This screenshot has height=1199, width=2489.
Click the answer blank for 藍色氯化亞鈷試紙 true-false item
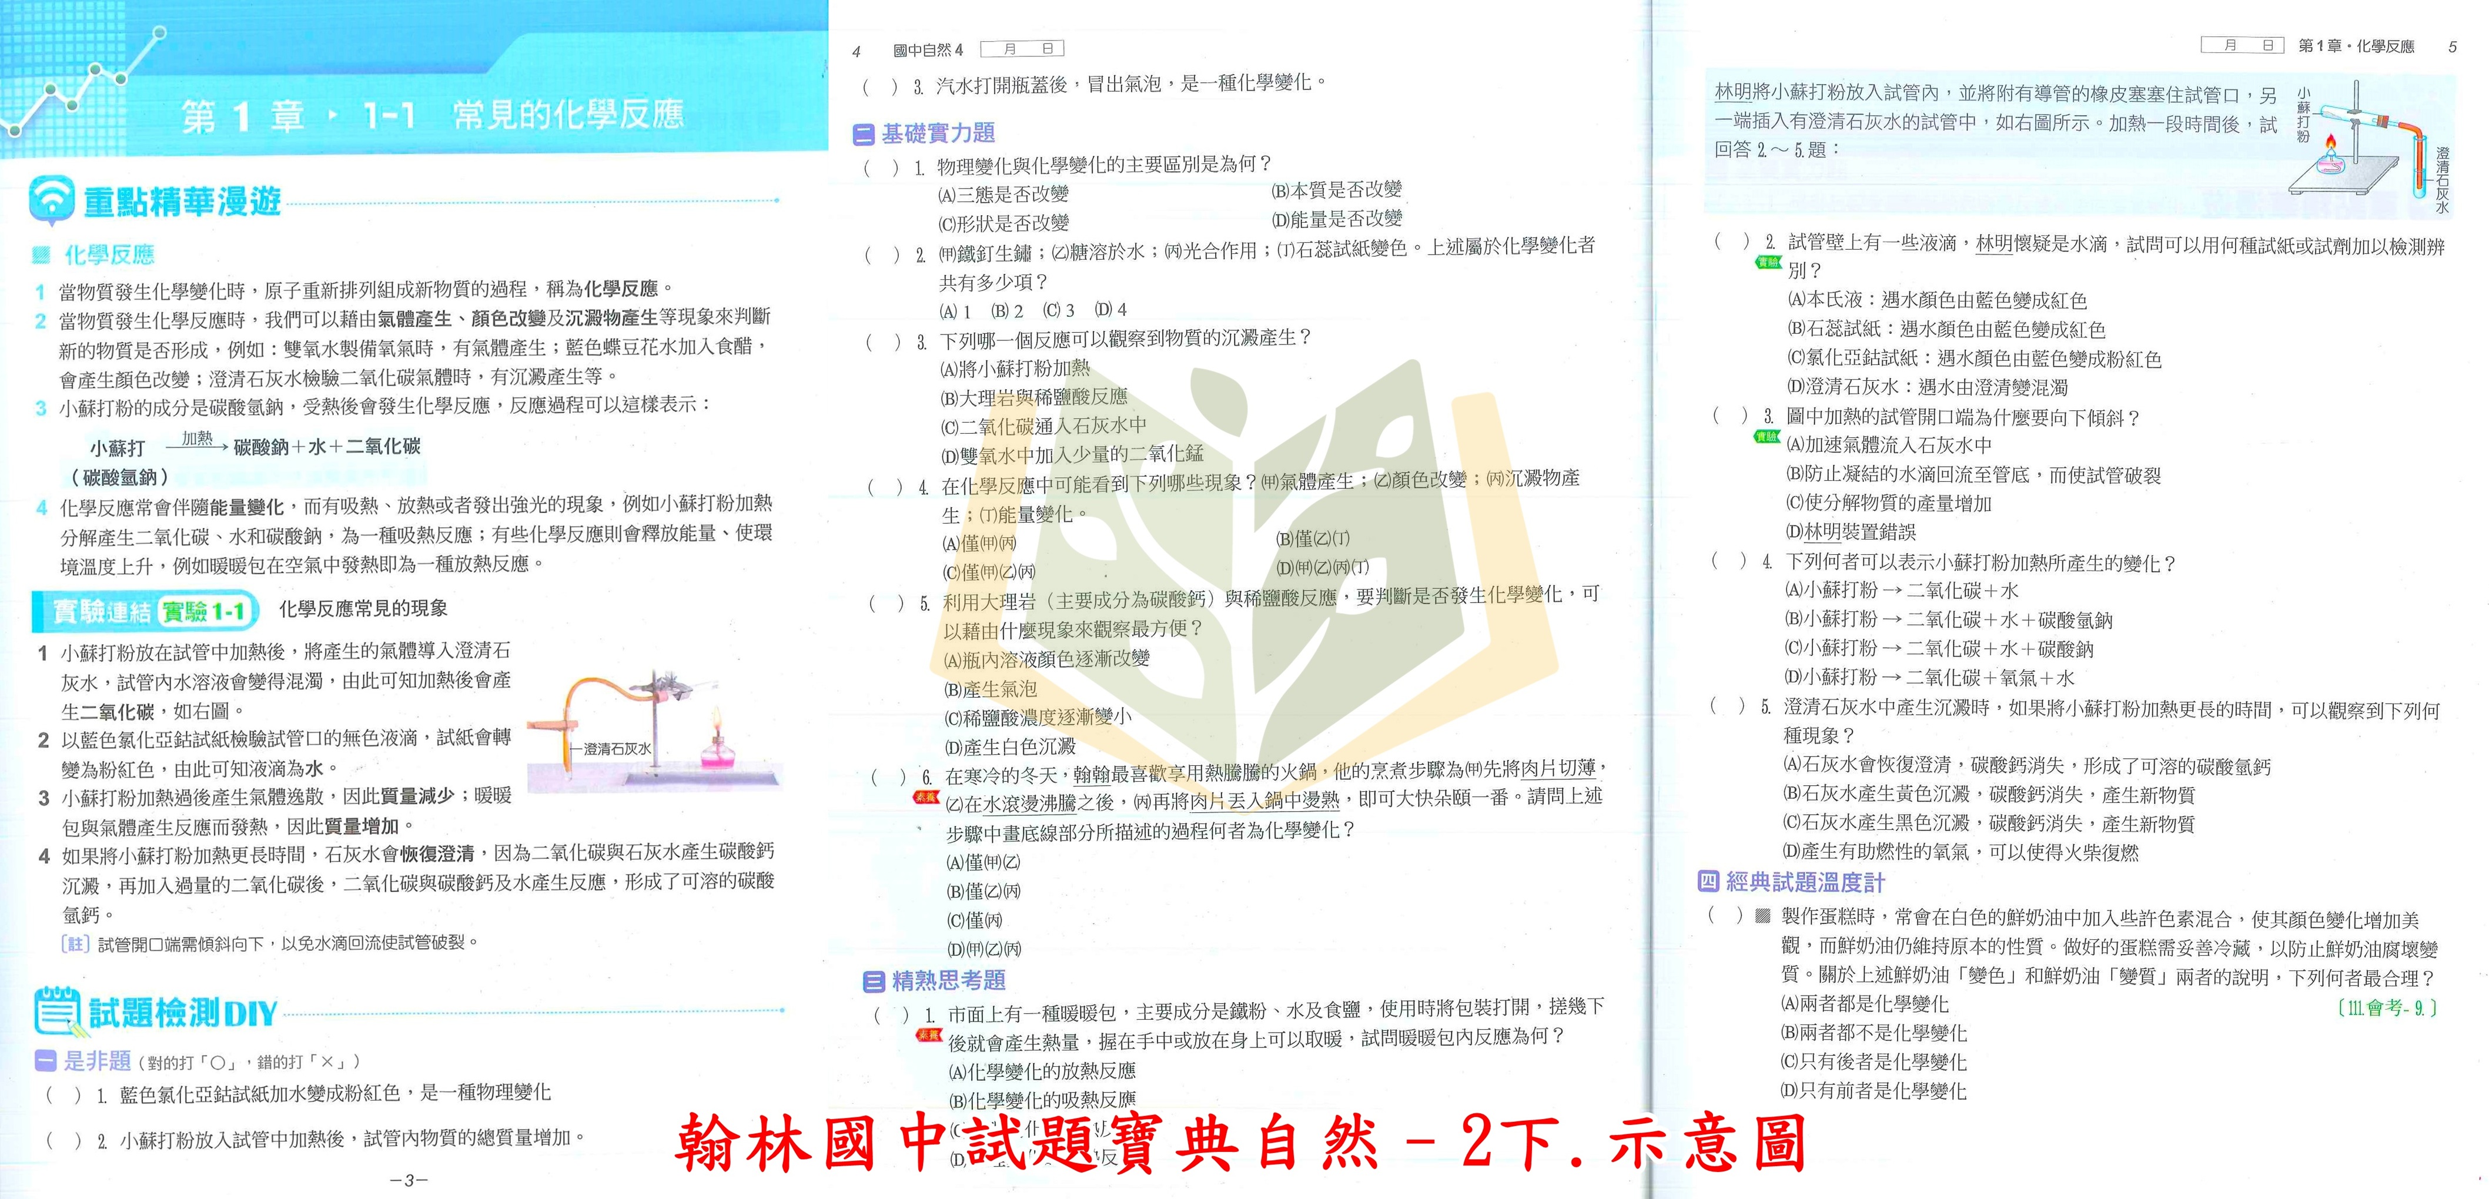pyautogui.click(x=63, y=1094)
